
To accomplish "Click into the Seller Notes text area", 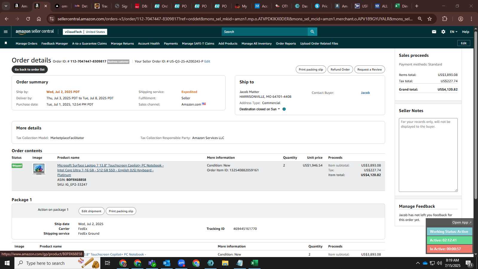I will tap(428, 155).
